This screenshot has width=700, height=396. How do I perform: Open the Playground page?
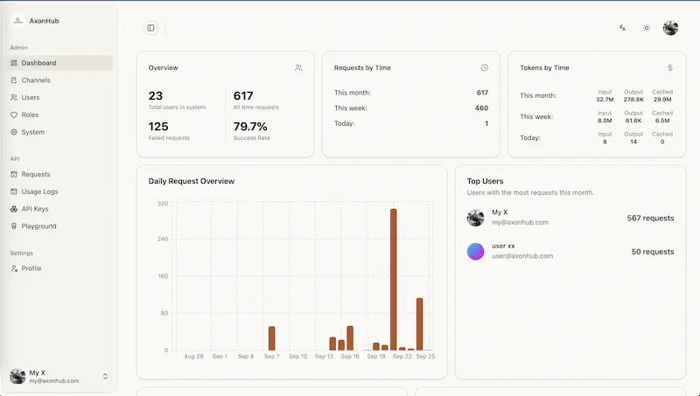click(60, 226)
